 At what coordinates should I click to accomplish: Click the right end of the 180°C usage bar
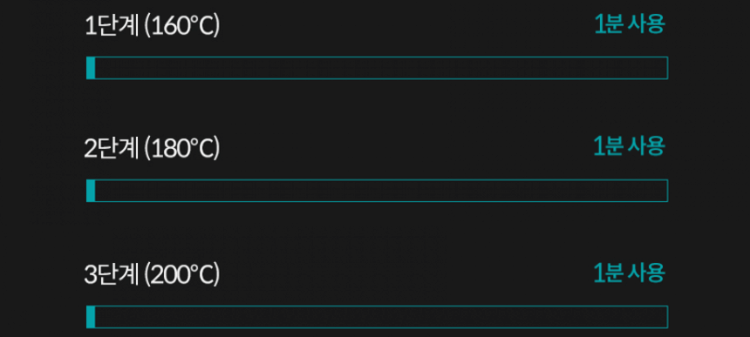point(665,191)
